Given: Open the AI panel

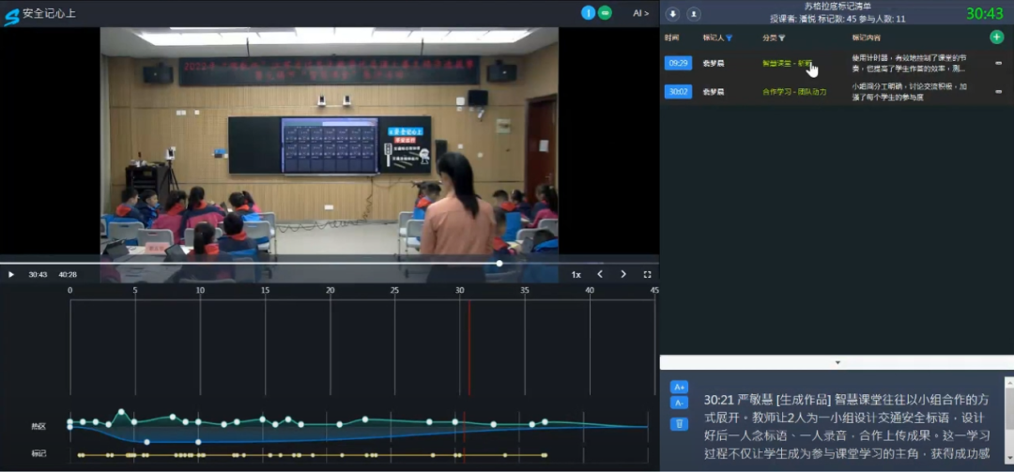Looking at the screenshot, I should (640, 13).
